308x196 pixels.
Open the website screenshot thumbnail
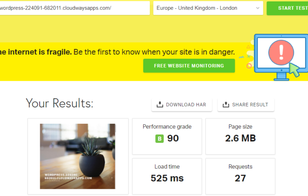(x=77, y=156)
